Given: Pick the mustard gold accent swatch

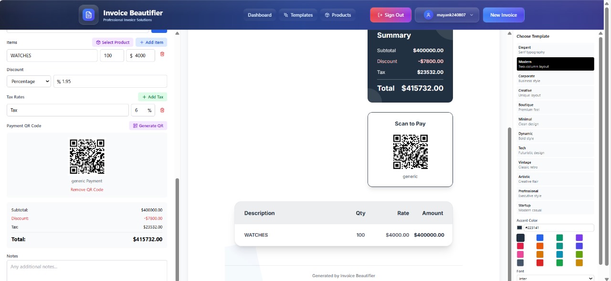Looking at the screenshot, I should [x=579, y=263].
